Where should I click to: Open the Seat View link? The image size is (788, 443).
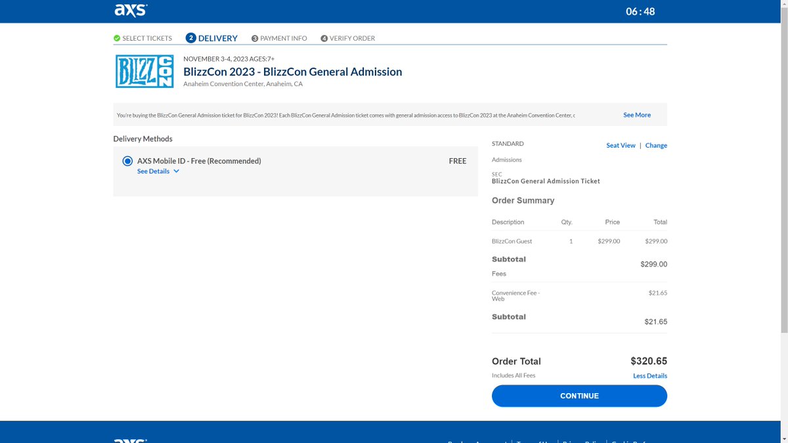pyautogui.click(x=621, y=146)
